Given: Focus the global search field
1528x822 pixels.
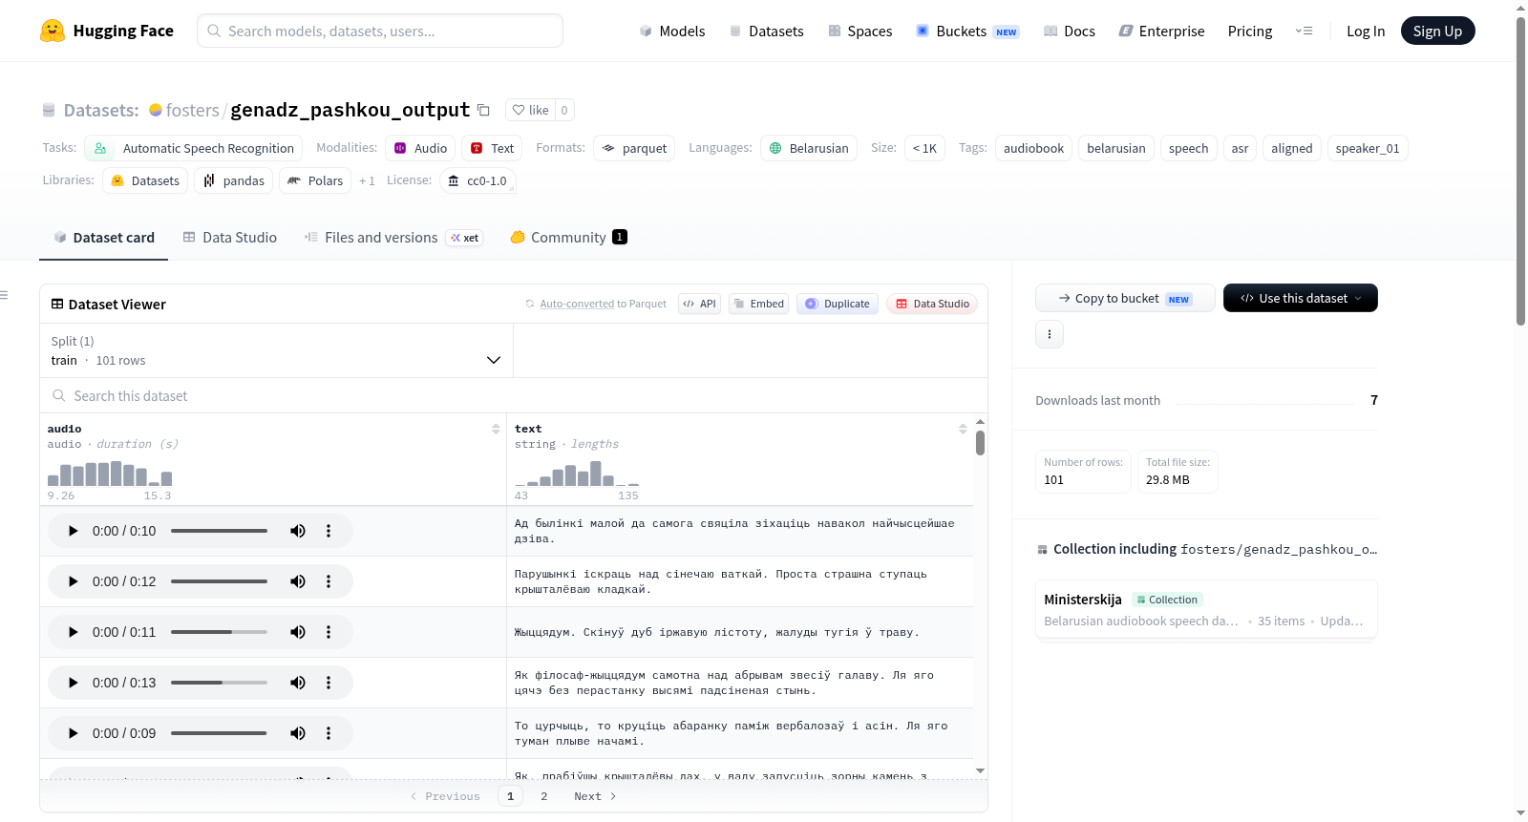Looking at the screenshot, I should 380,31.
